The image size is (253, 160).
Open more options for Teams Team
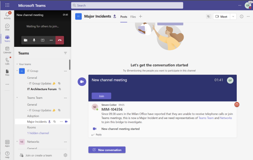coord(65,98)
